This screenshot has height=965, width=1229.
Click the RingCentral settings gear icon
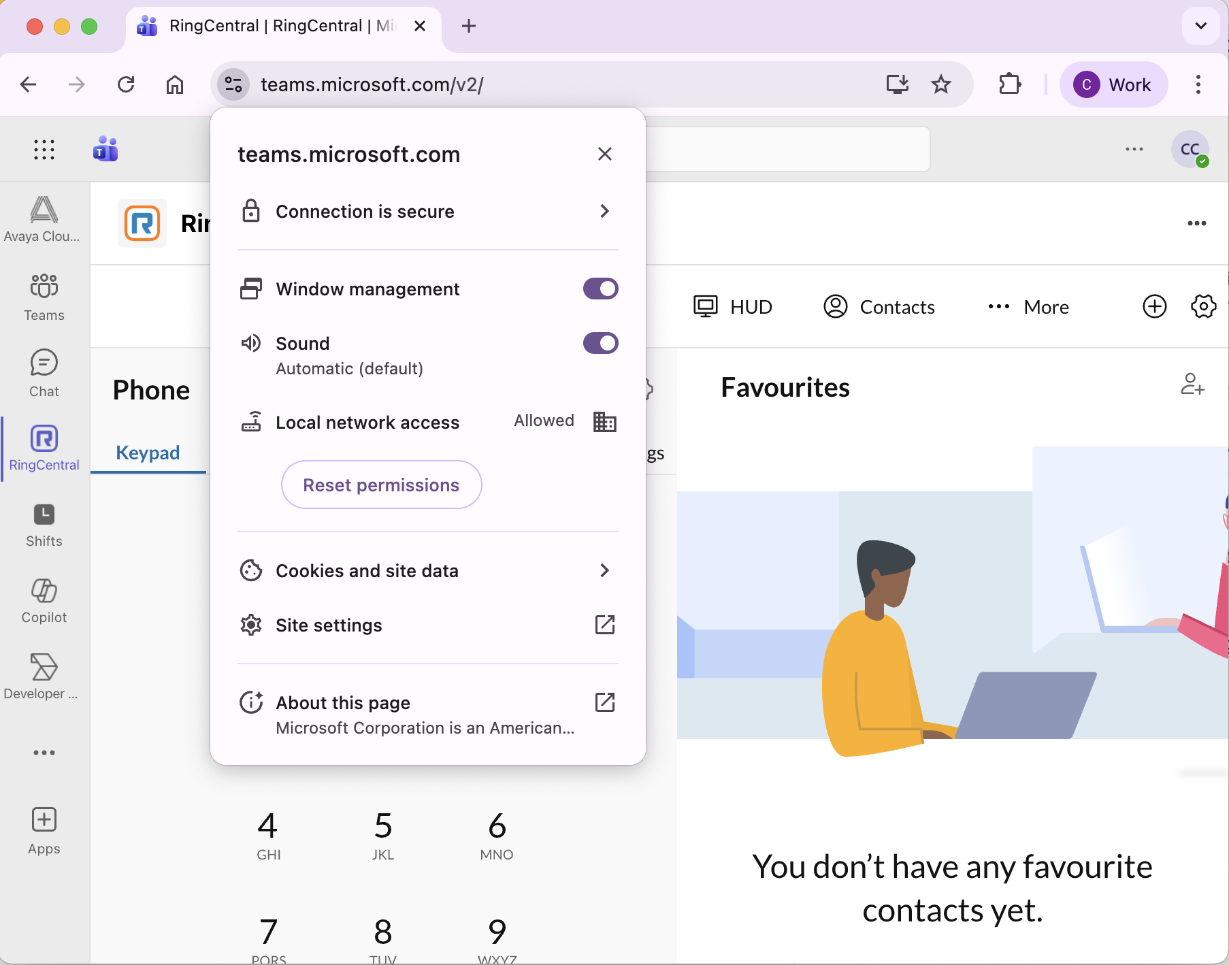[1203, 307]
